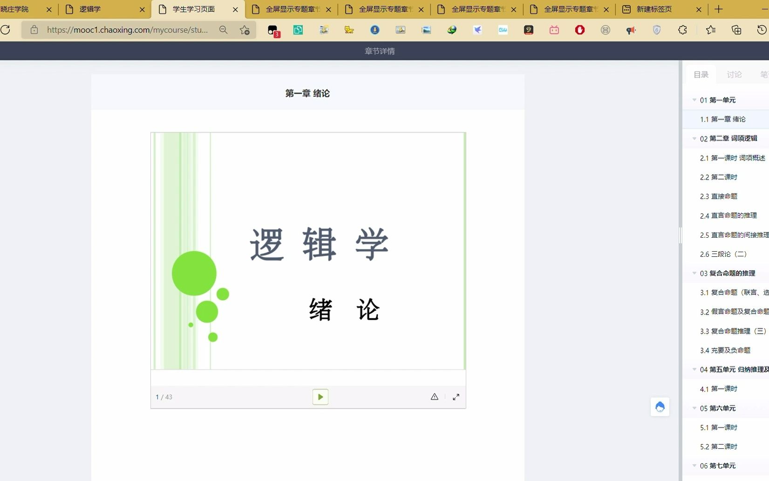Report problem via warning triangle icon
This screenshot has width=769, height=481.
coord(435,397)
